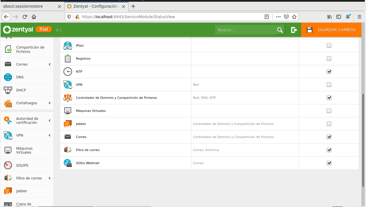The height and width of the screenshot is (207, 366).
Task: Click the Buscar search input field
Action: pos(245,30)
